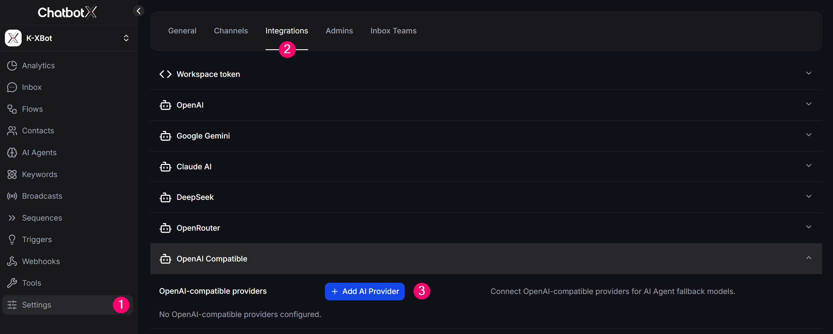Click the Tools wrench icon
Screen dimensions: 833x334
point(12,283)
